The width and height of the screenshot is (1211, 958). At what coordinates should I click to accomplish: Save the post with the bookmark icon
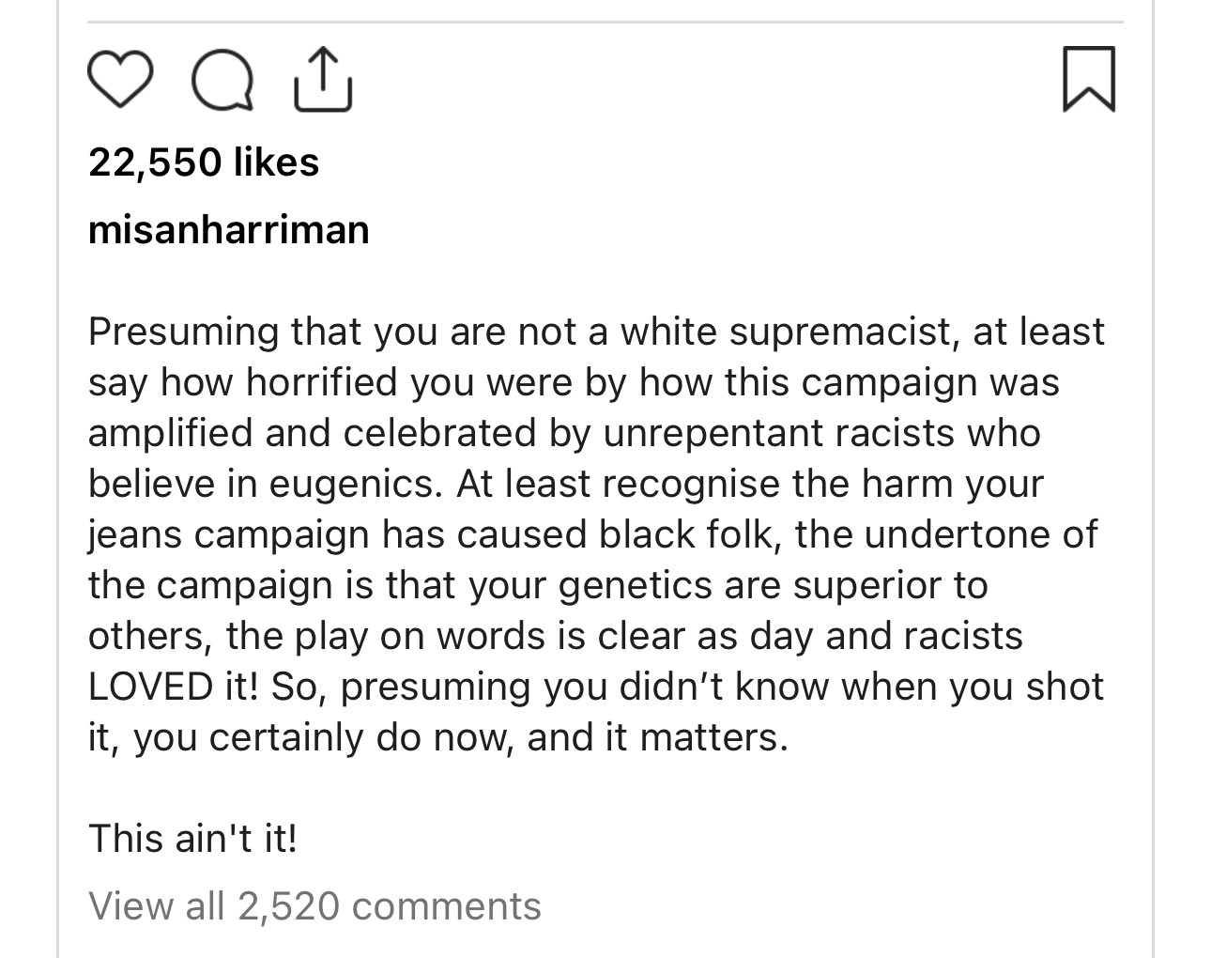click(1089, 80)
